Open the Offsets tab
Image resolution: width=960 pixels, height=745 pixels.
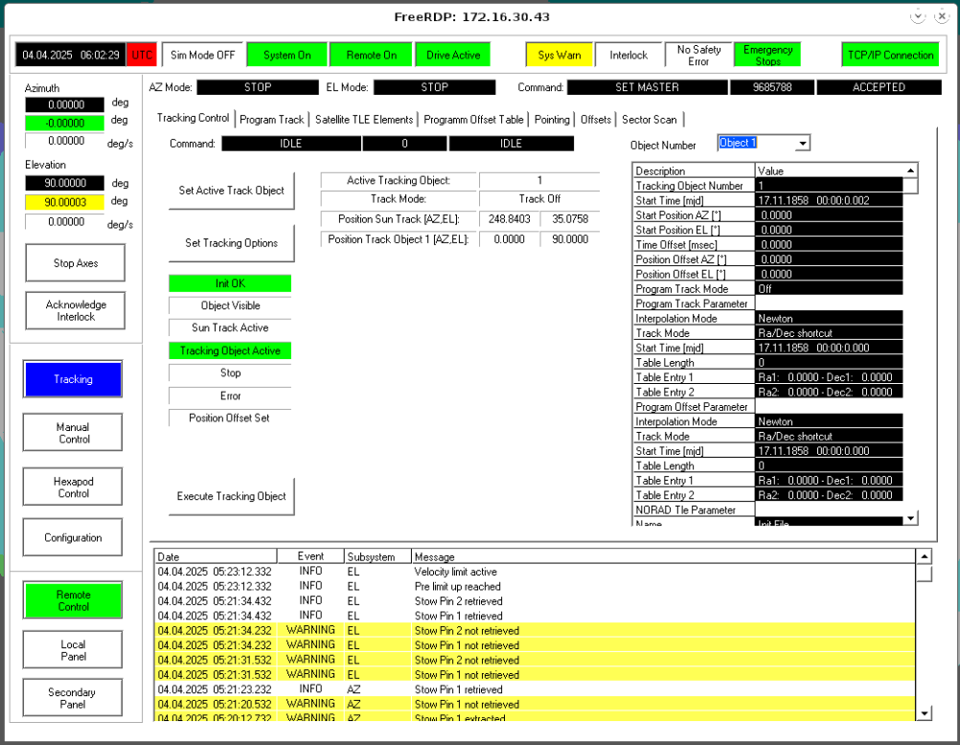pyautogui.click(x=596, y=120)
